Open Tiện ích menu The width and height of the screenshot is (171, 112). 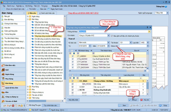[37, 6]
